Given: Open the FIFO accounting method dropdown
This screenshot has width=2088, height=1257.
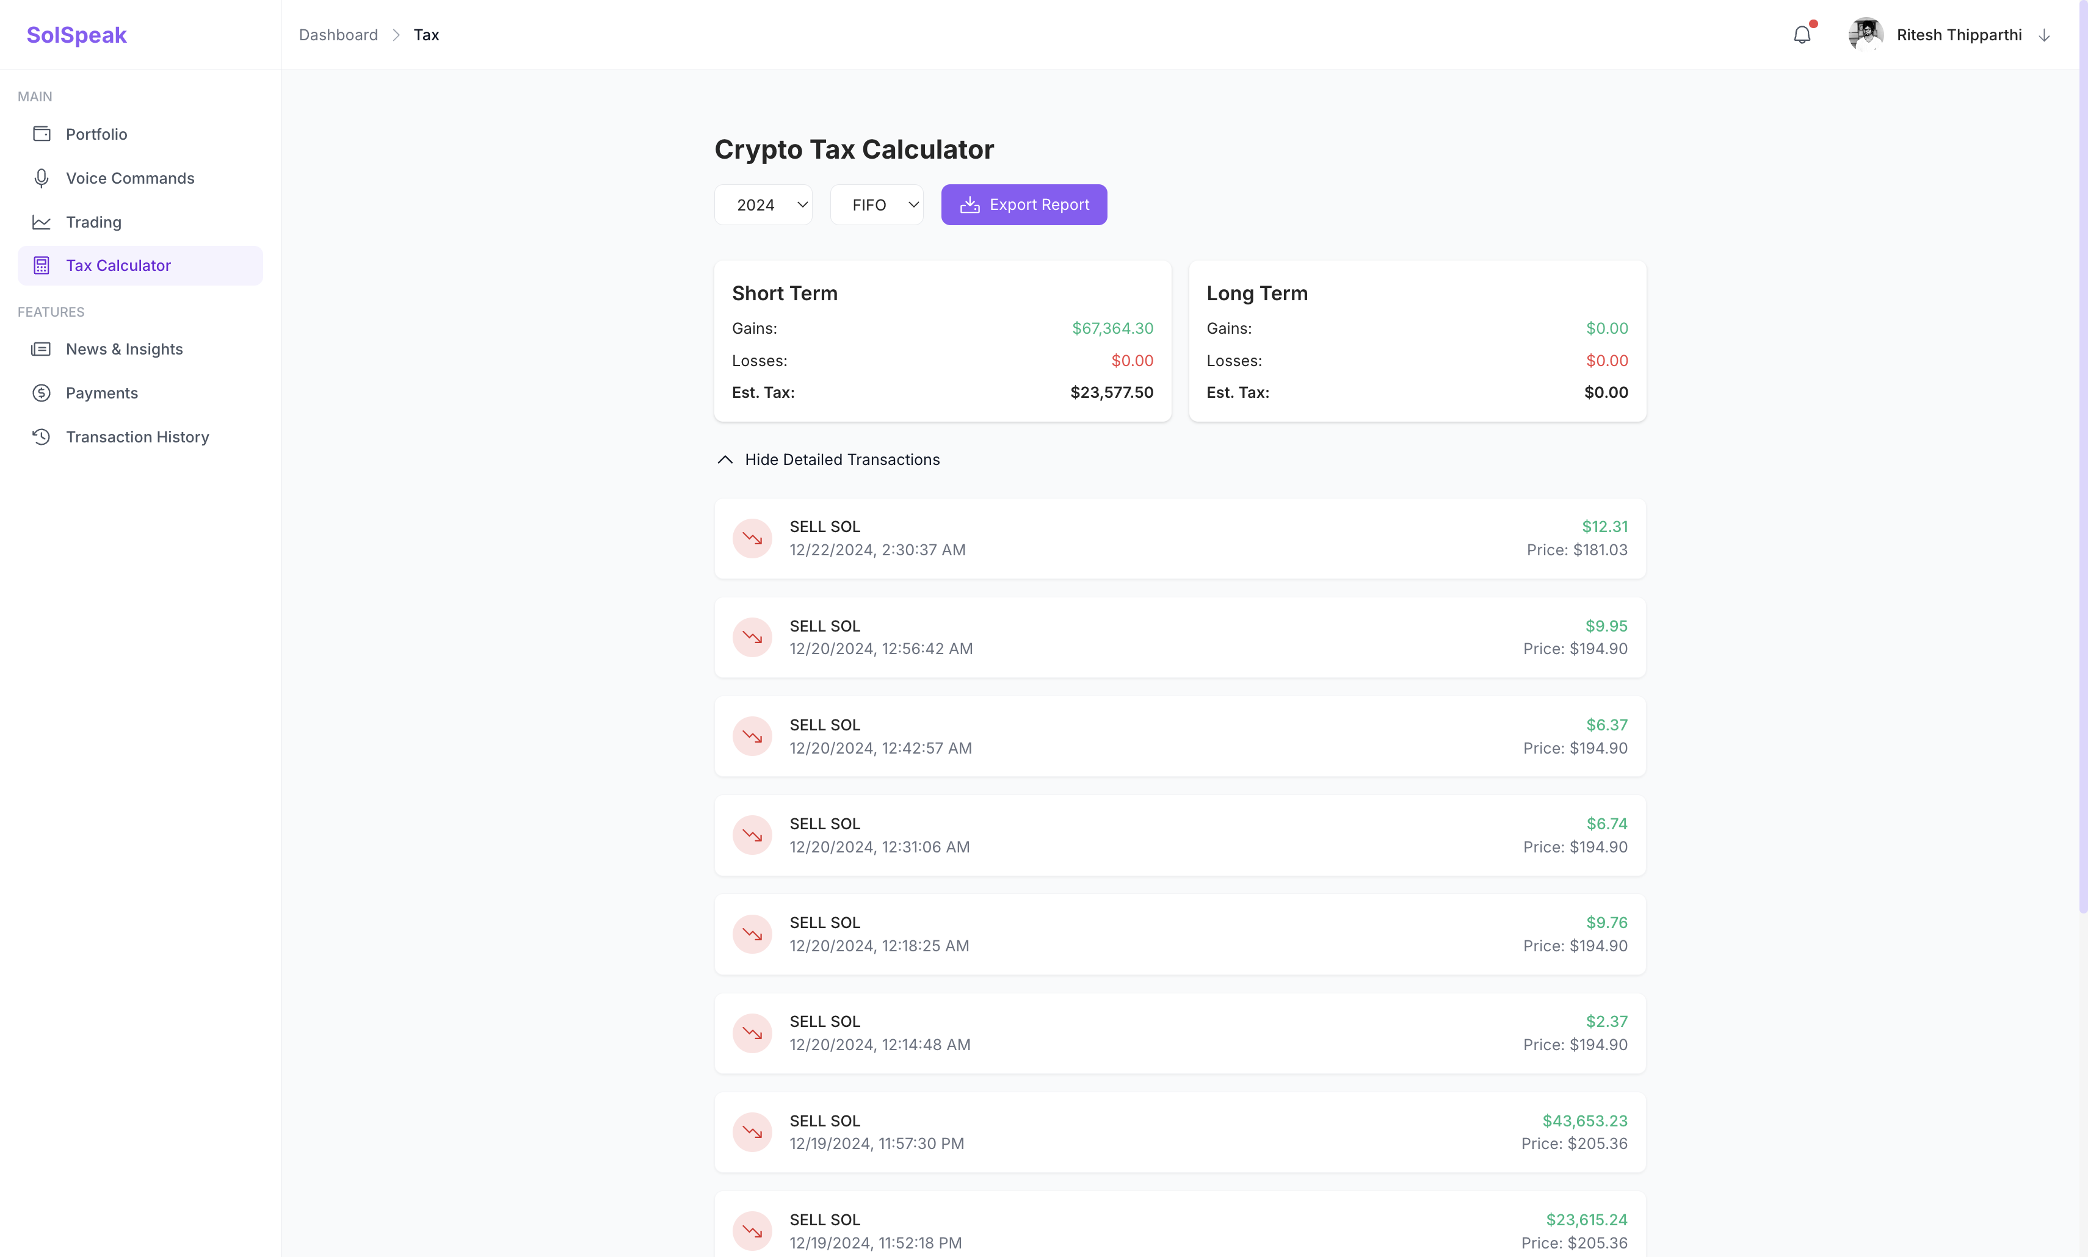Looking at the screenshot, I should (x=876, y=205).
